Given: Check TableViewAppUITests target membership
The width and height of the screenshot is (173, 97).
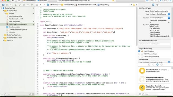Looking at the screenshot, I should [x=139, y=57].
